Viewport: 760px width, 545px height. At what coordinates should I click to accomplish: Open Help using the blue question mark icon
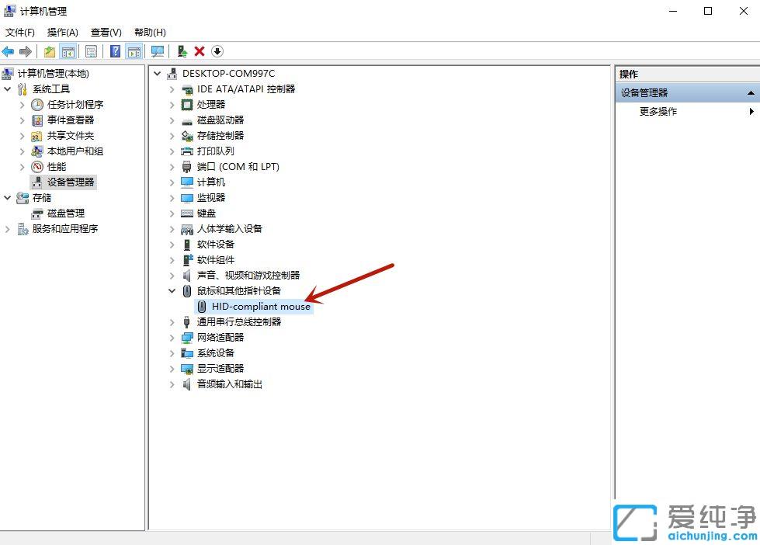115,51
